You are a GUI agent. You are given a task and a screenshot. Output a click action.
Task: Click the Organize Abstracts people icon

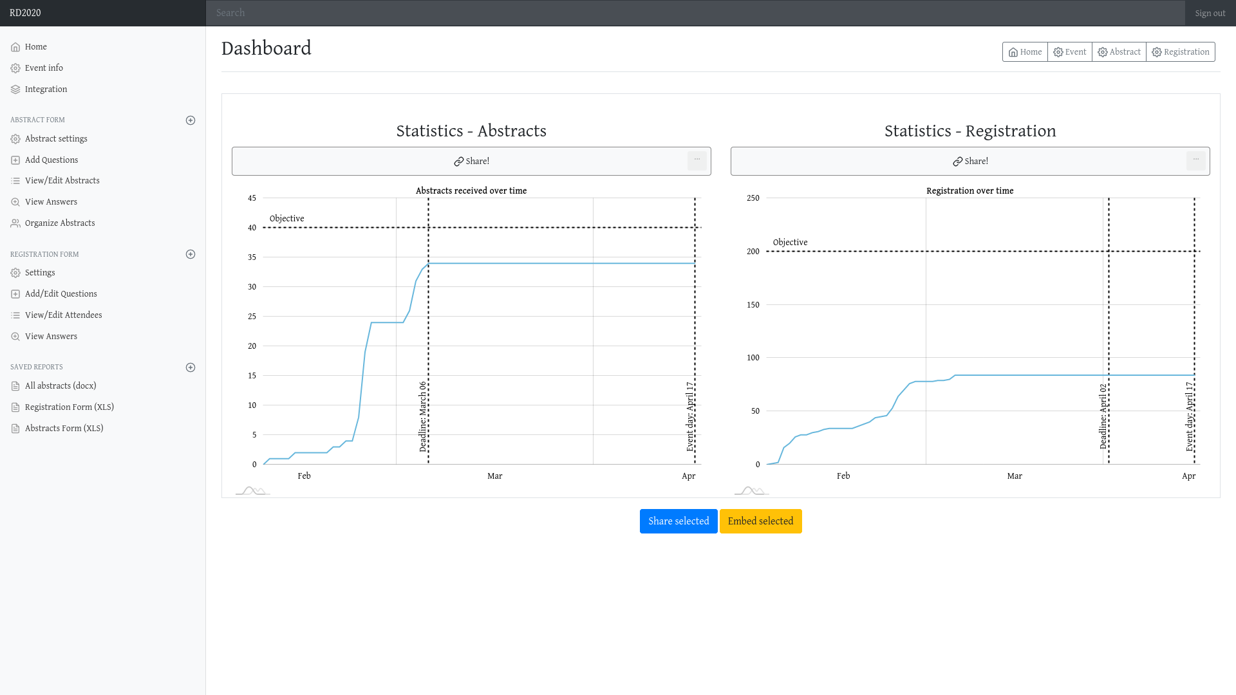pyautogui.click(x=15, y=223)
